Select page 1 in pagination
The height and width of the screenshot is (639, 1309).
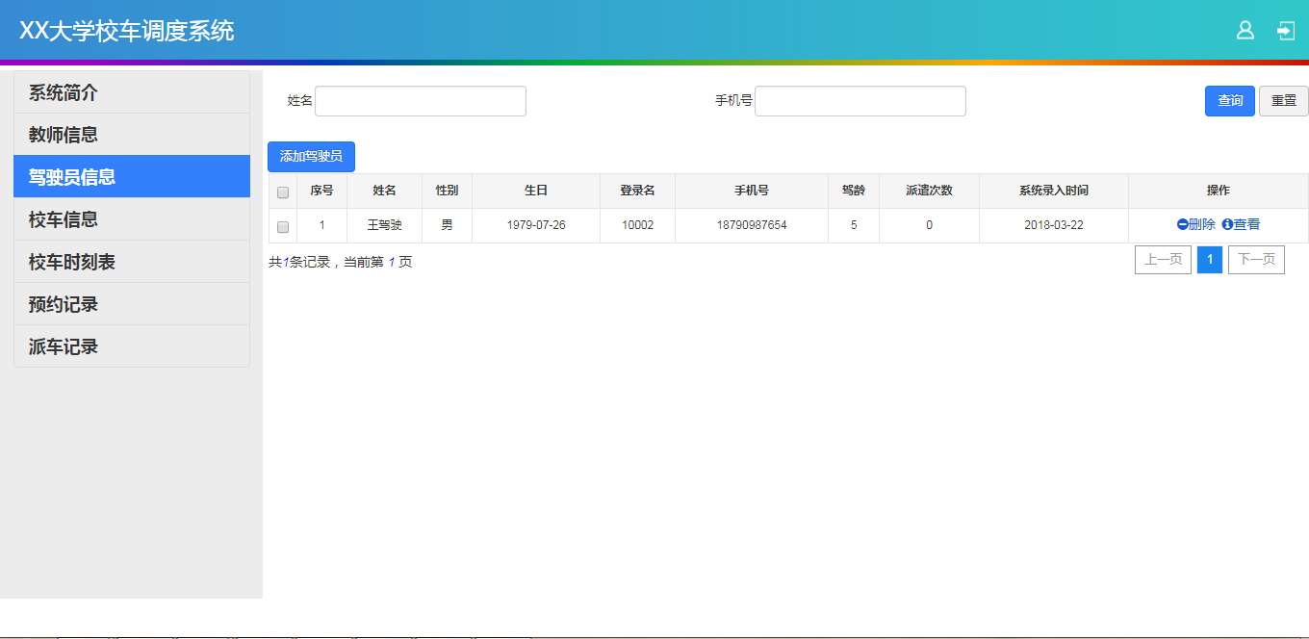1210,260
